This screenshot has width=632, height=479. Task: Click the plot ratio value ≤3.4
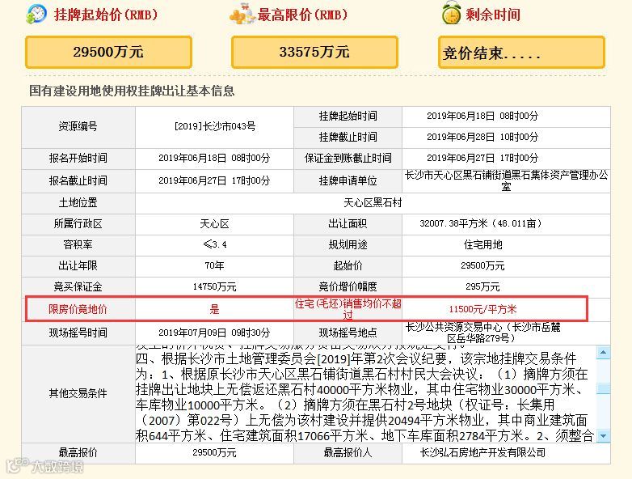click(214, 245)
